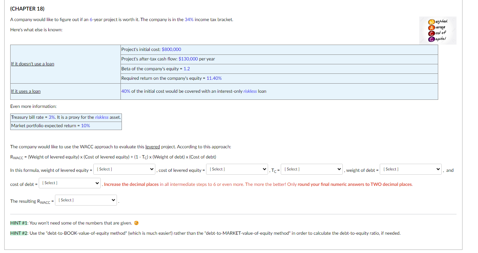
Task: Open the resulting RWACC answer dropdown
Action: (x=86, y=200)
